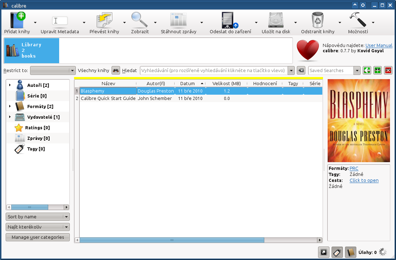This screenshot has width=396, height=260.
Task: Open Upravit Metadata editor icon
Action: [60, 20]
